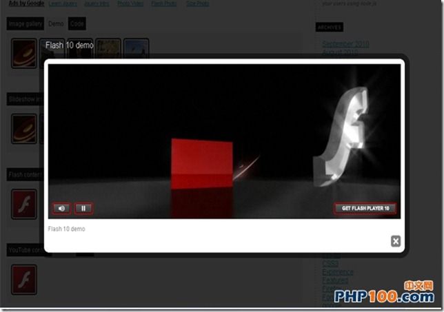Pause the Flash 10 demo video

tap(83, 209)
